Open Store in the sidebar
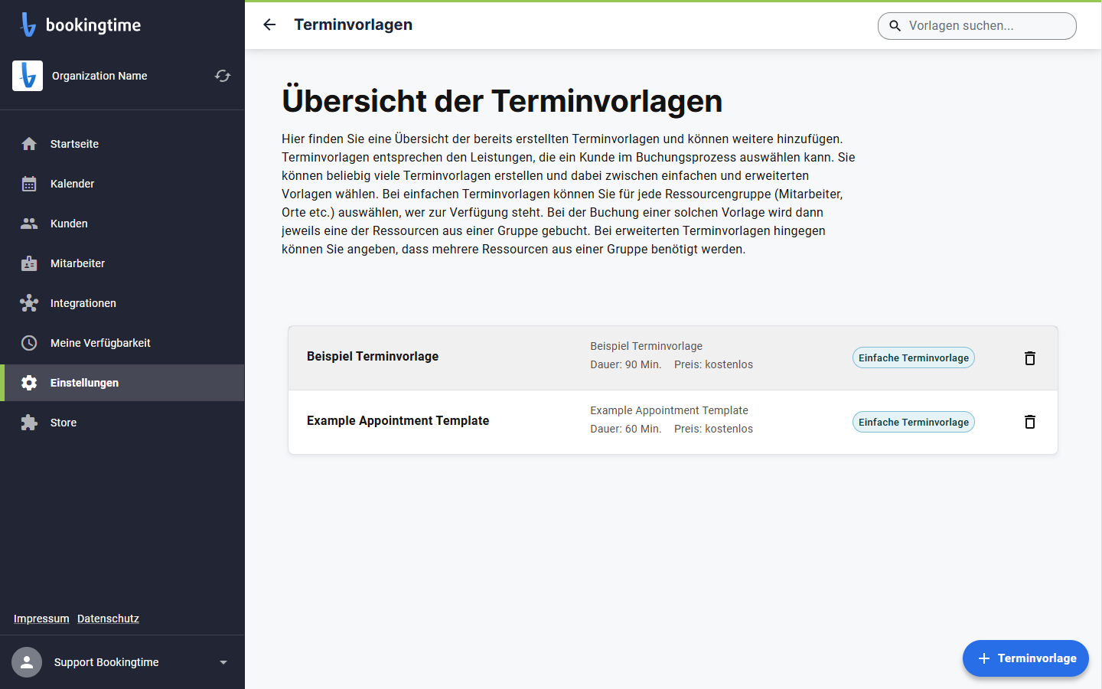The image size is (1102, 689). tap(122, 423)
